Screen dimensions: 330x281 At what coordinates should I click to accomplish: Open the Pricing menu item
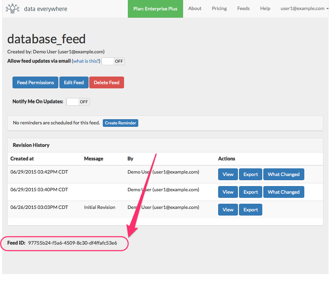[219, 8]
